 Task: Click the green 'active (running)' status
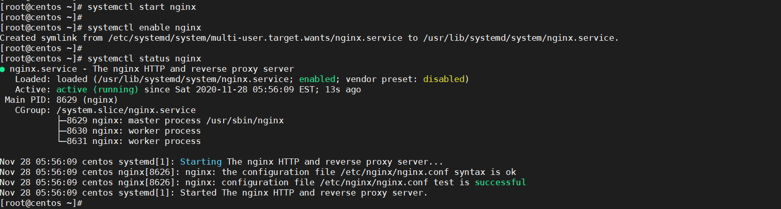click(98, 90)
